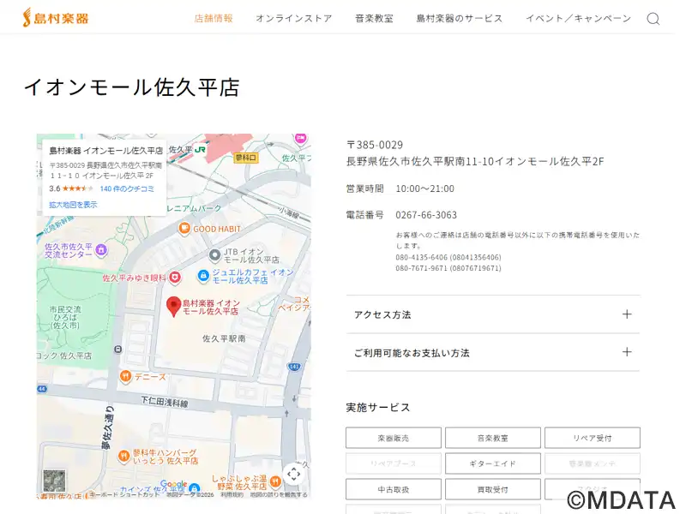Switch map to satellite view thumbnail
This screenshot has height=514, width=686.
pos(54,481)
